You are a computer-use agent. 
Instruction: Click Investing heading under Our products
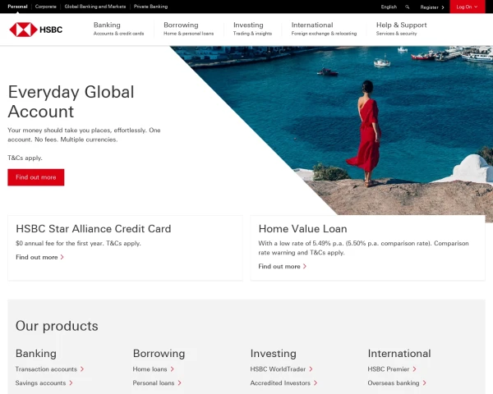pyautogui.click(x=274, y=354)
